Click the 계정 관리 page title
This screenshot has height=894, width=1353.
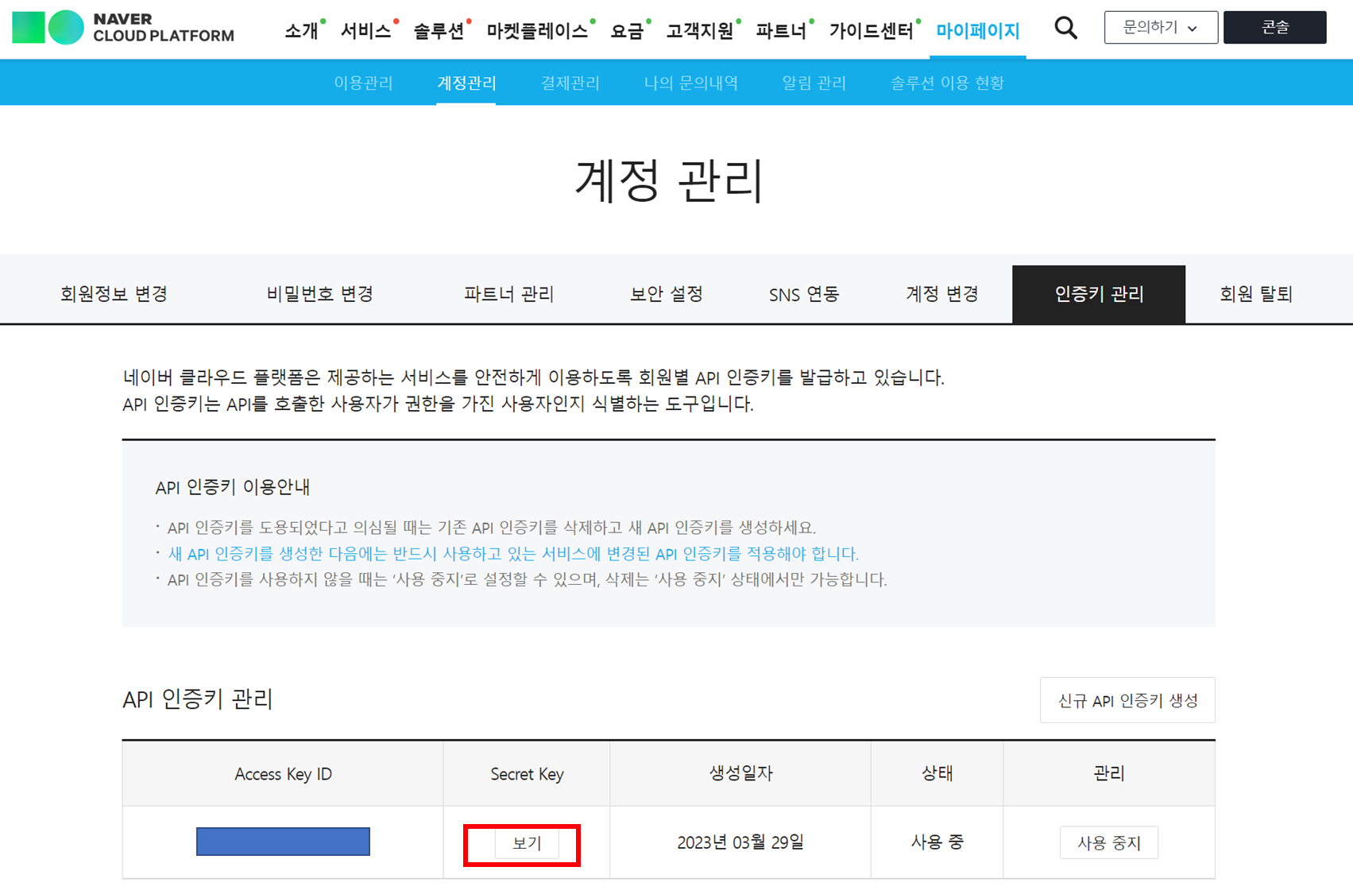[669, 180]
